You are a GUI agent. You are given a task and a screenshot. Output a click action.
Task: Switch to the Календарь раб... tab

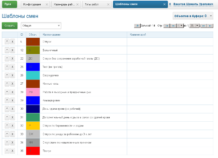pos(64,4)
